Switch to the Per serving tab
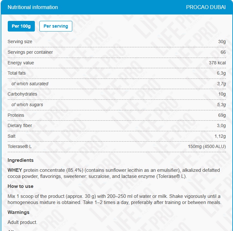The image size is (233, 231). (x=56, y=26)
